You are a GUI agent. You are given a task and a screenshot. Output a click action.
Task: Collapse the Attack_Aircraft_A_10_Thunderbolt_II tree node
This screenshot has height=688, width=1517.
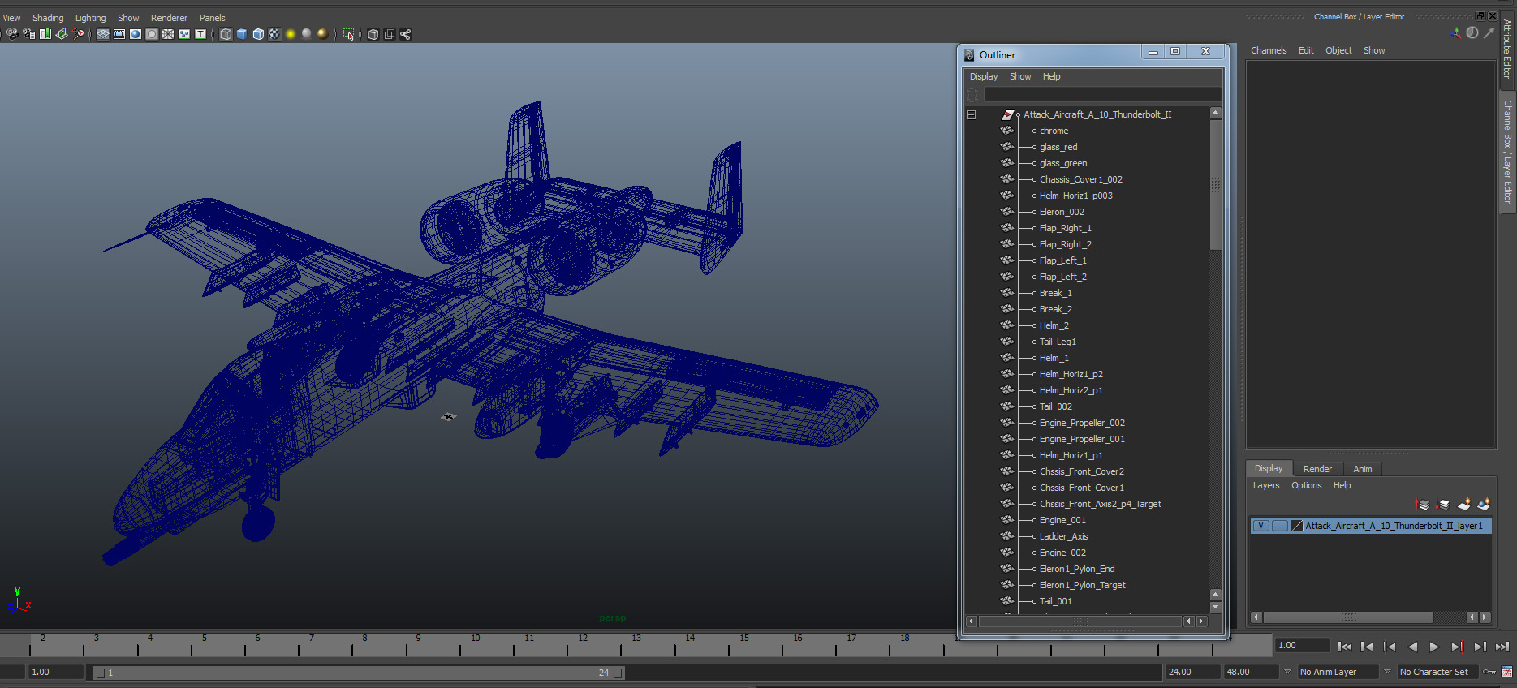click(971, 114)
